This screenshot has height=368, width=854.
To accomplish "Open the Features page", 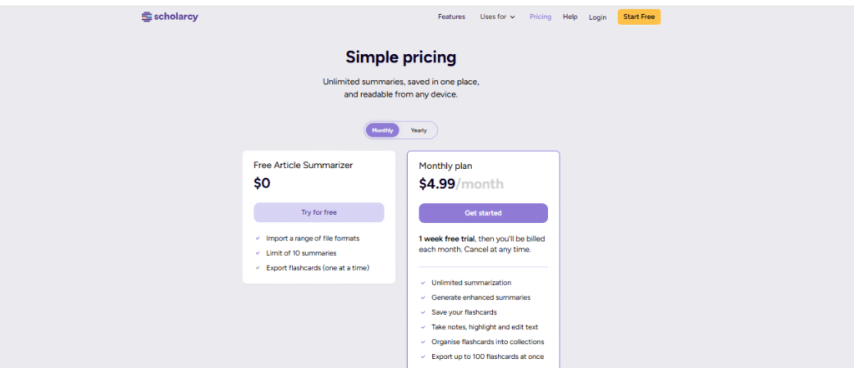I will click(451, 17).
